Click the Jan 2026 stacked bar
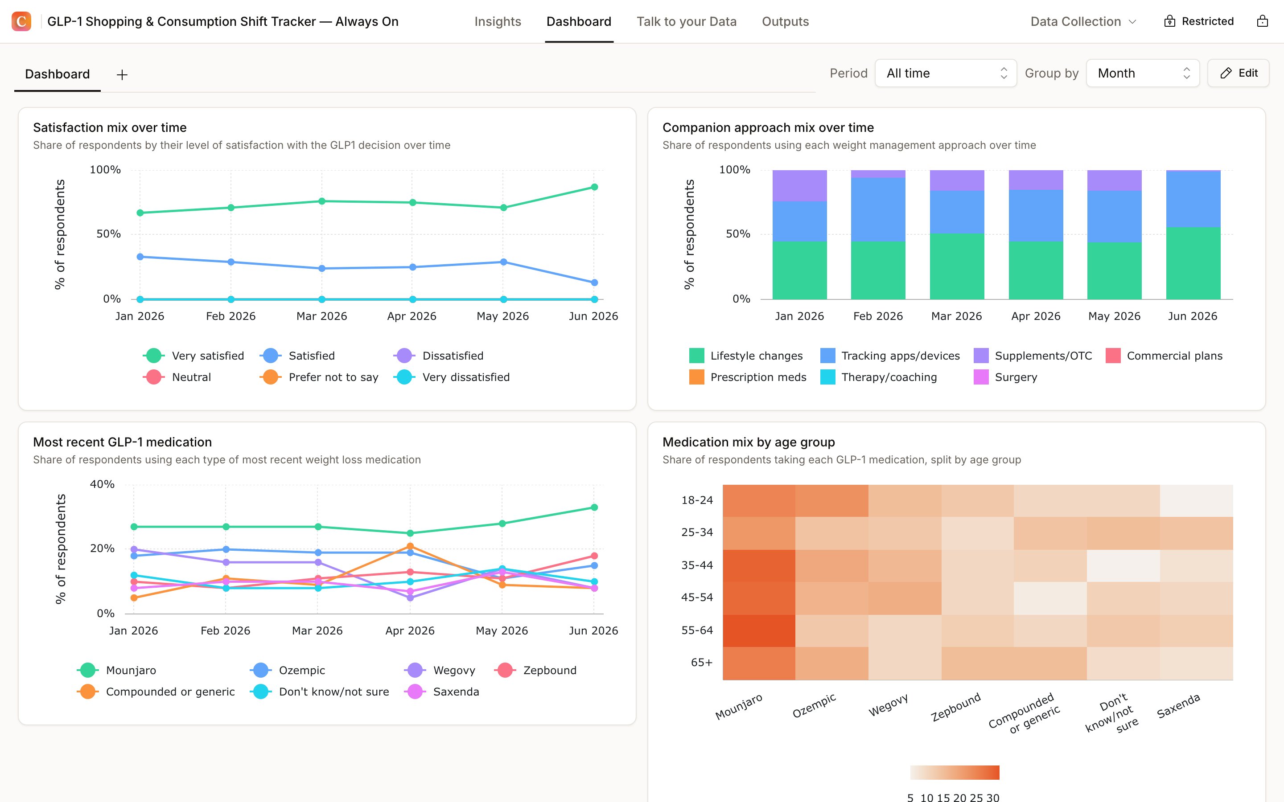1284x802 pixels. [799, 234]
